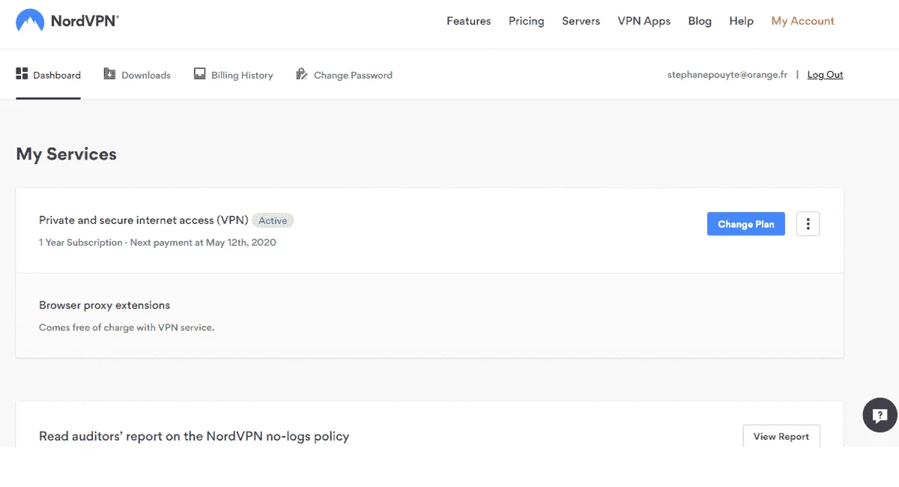Open the Help menu item

pyautogui.click(x=742, y=21)
